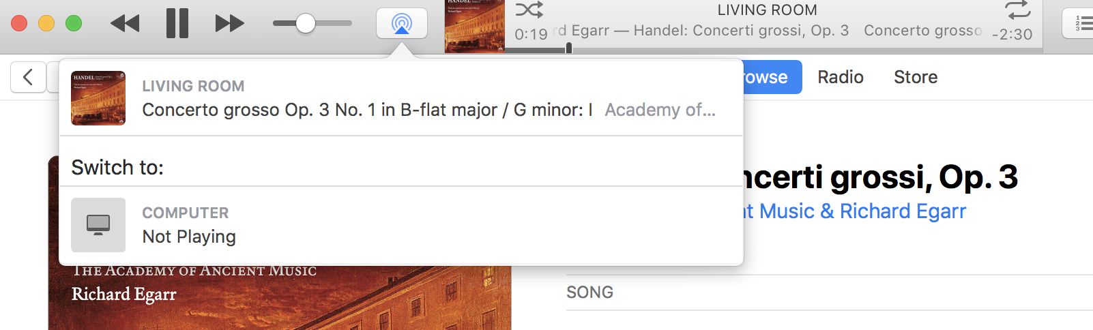This screenshot has height=330, width=1093.
Task: Open the Richard Egarr artist link
Action: 903,211
